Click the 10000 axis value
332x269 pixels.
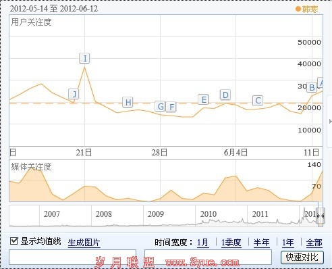click(309, 130)
